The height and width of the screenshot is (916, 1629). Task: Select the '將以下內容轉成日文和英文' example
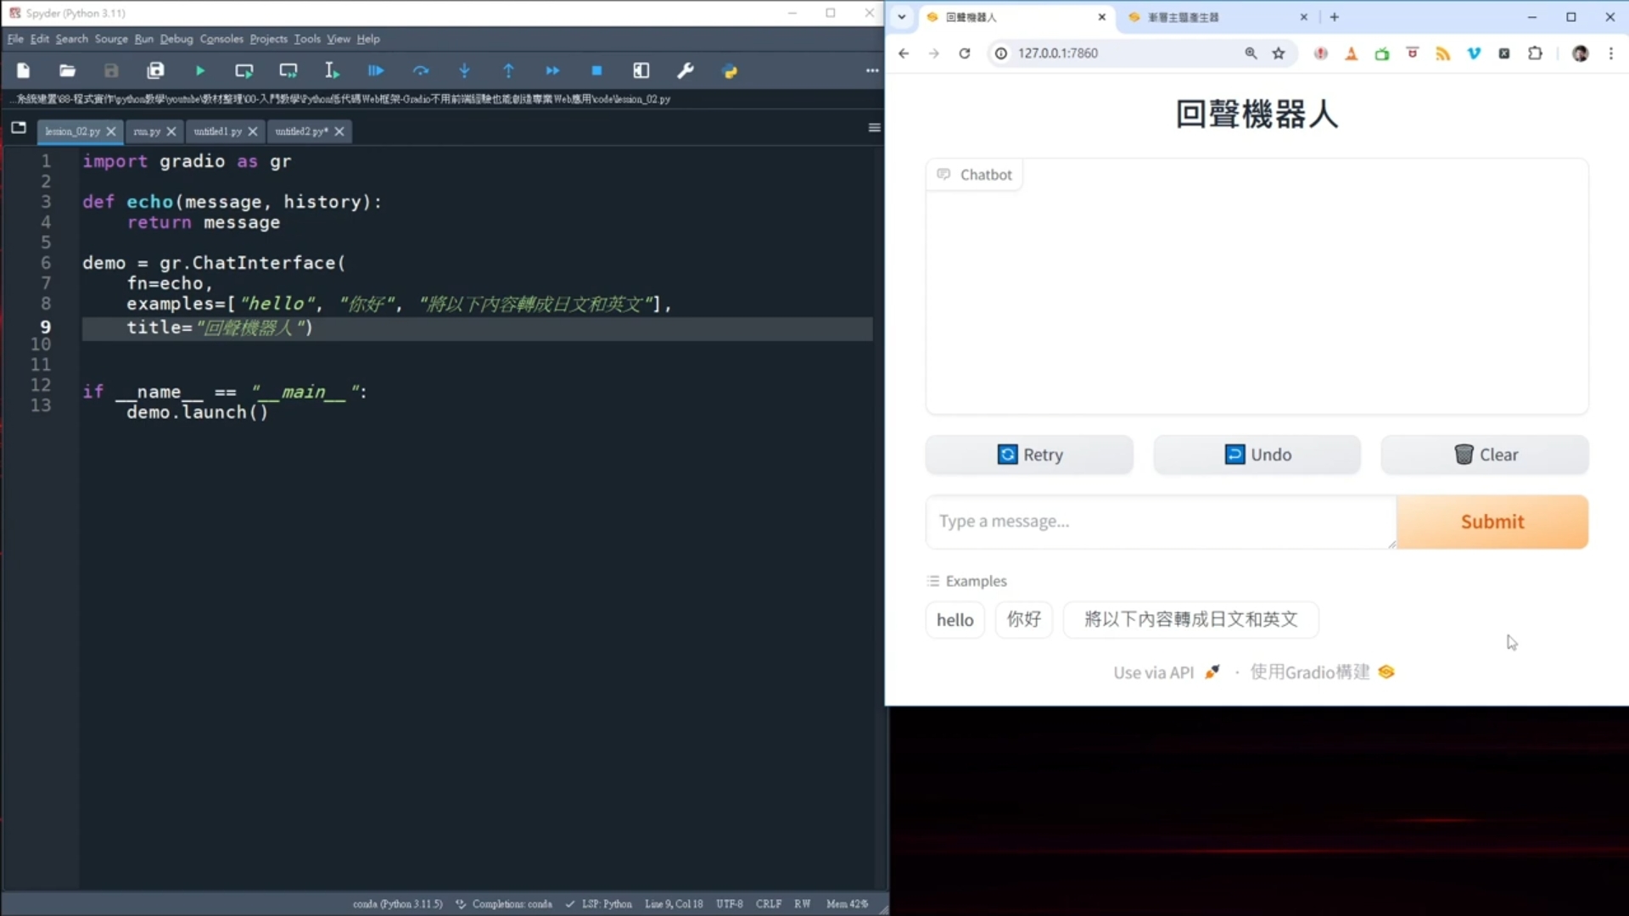pyautogui.click(x=1190, y=620)
